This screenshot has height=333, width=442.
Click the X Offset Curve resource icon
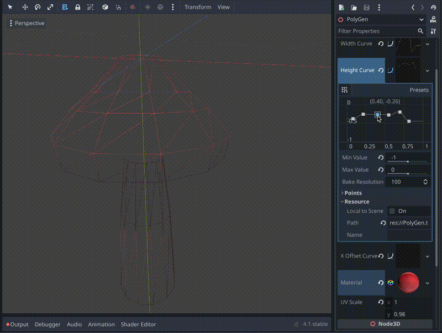(x=391, y=256)
